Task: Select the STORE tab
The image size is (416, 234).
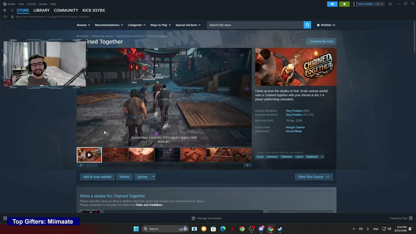Action: pyautogui.click(x=23, y=10)
